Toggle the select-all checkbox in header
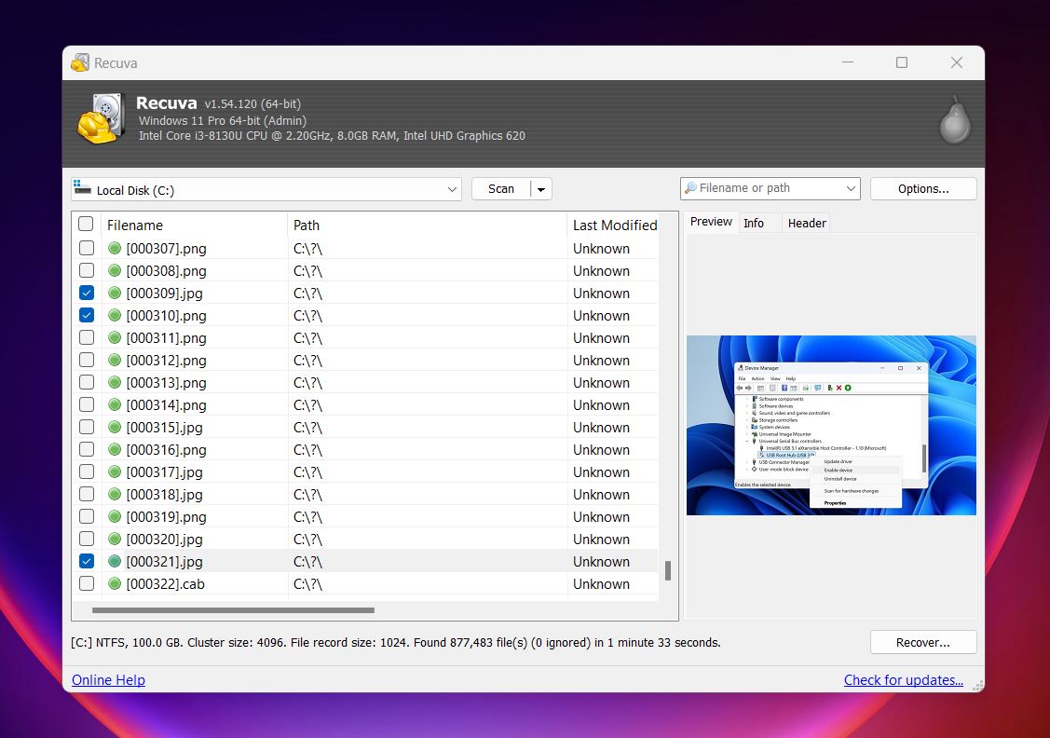Screen dimensions: 1050x738 point(86,224)
